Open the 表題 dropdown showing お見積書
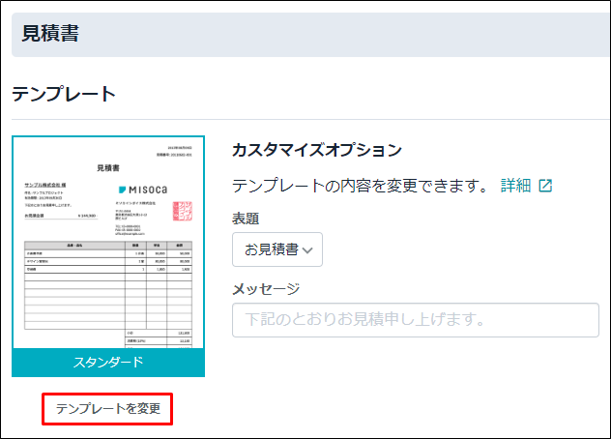The height and width of the screenshot is (439, 611). pos(276,249)
